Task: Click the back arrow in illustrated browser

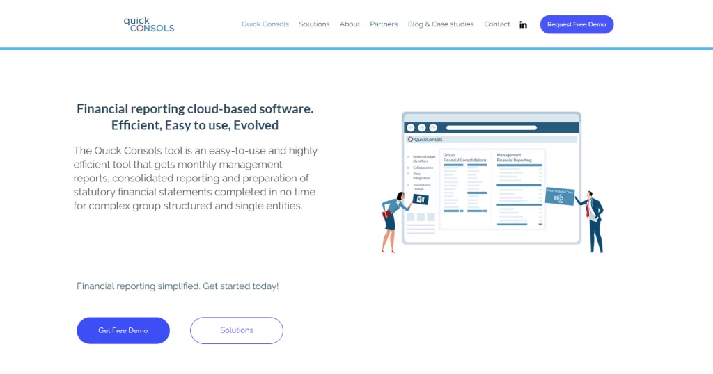Action: coord(411,128)
